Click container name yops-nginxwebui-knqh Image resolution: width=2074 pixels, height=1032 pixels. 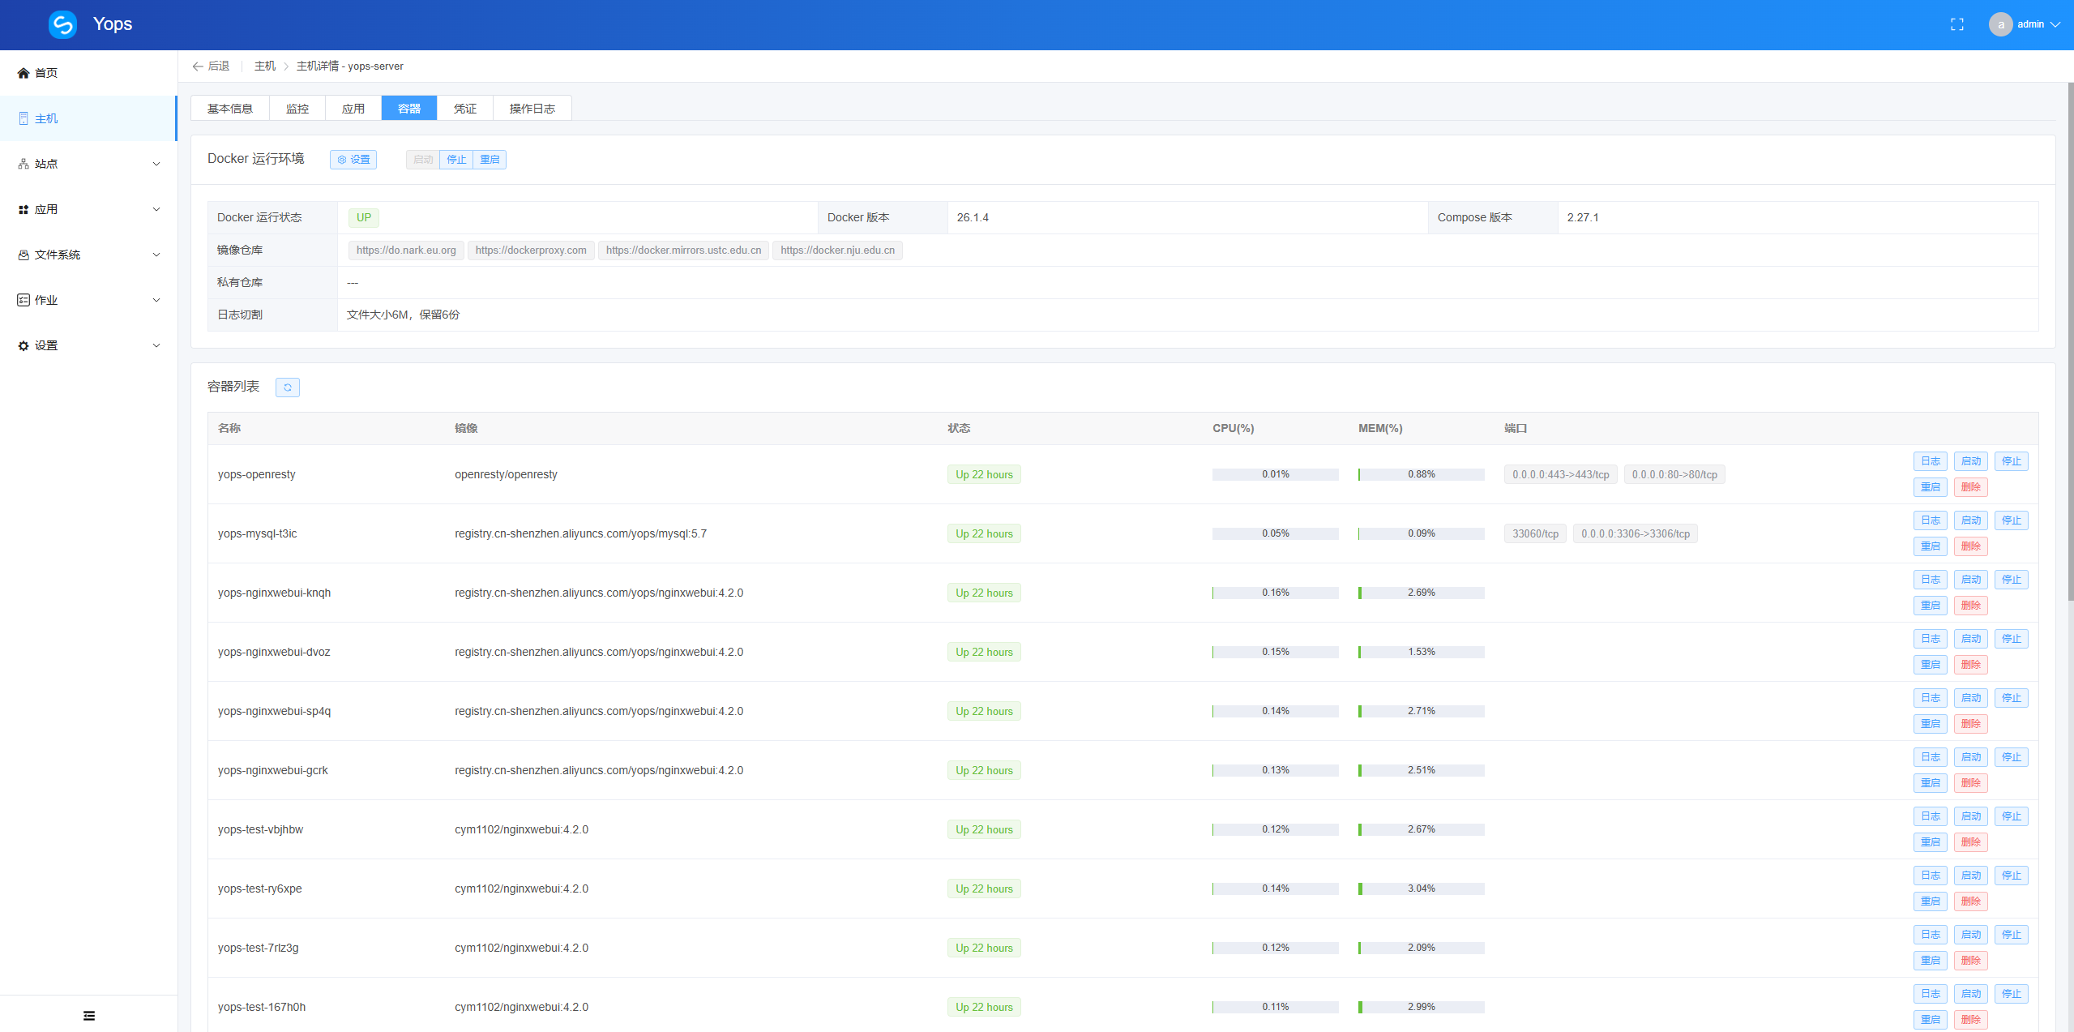tap(274, 593)
